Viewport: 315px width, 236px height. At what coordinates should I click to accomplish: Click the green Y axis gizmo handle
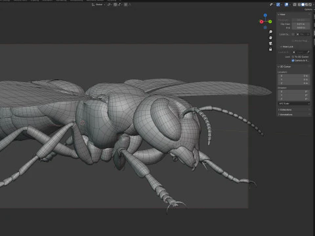[x=270, y=22]
